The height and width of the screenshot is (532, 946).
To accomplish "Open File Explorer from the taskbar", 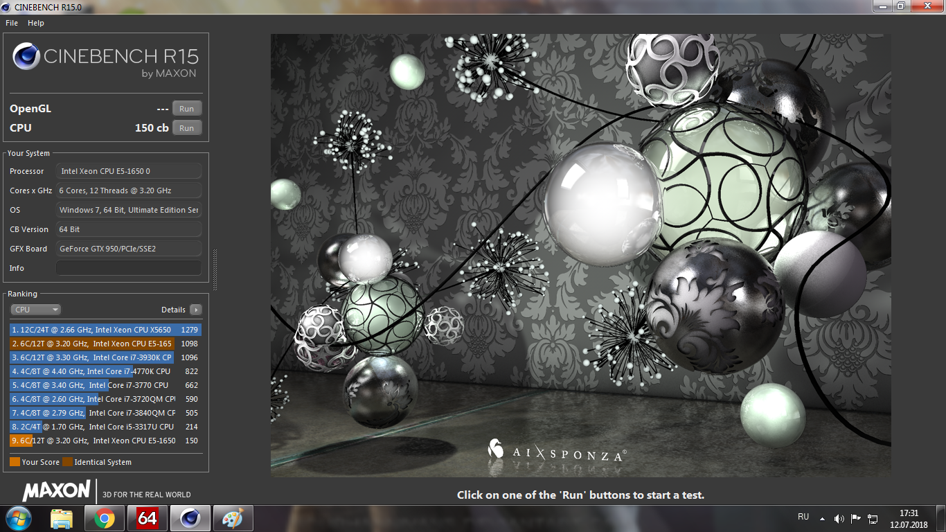I will pyautogui.click(x=62, y=518).
